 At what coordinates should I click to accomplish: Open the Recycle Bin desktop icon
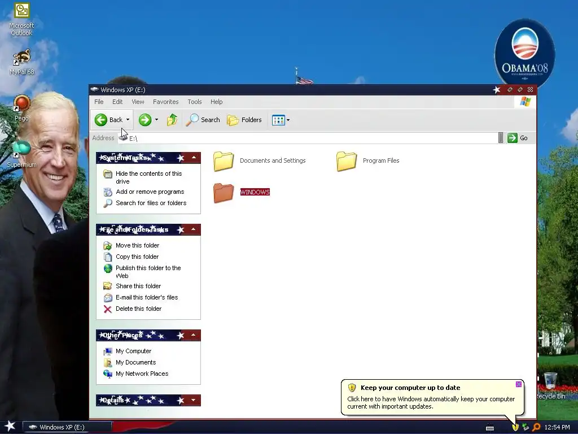click(551, 385)
